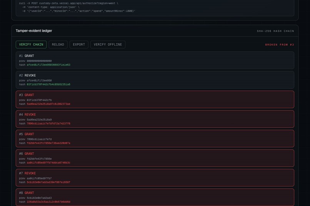The width and height of the screenshot is (310, 206).
Task: Click the curl -X POST command line
Action: [68, 3]
